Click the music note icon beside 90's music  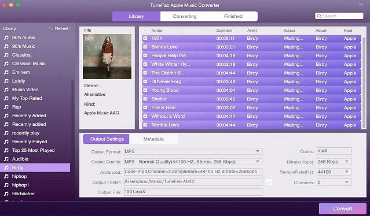click(x=6, y=38)
